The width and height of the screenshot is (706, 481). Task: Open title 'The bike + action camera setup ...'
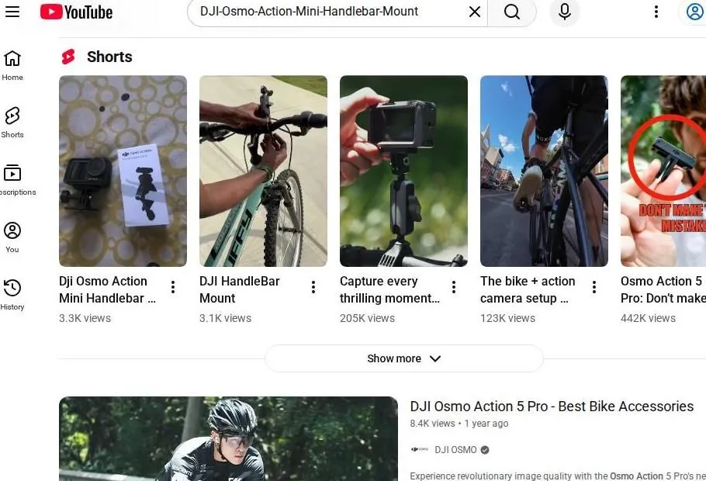pos(528,289)
